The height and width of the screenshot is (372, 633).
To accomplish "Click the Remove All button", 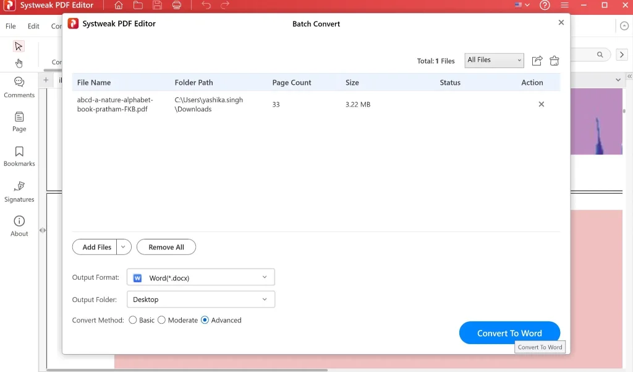I will (x=166, y=247).
